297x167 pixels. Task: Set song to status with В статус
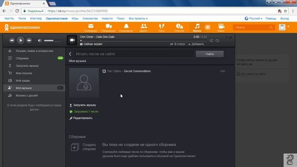coord(178,44)
